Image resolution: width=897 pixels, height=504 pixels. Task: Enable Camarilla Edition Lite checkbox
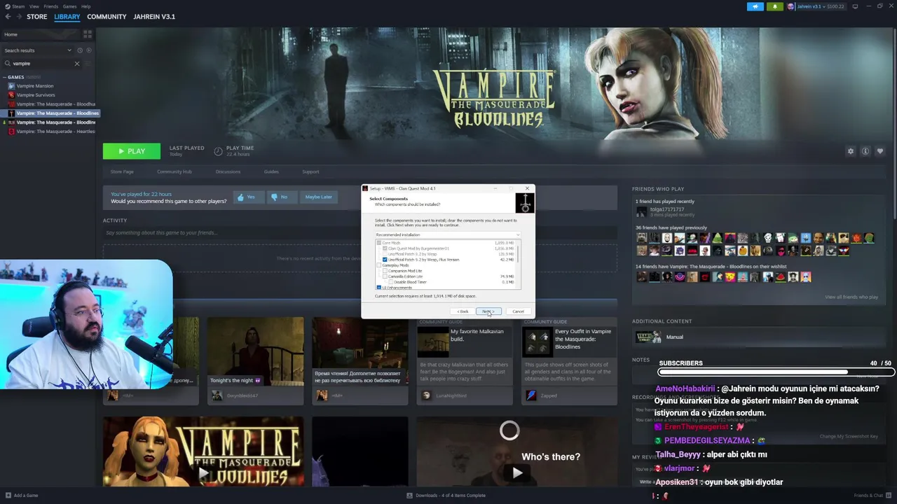click(385, 276)
